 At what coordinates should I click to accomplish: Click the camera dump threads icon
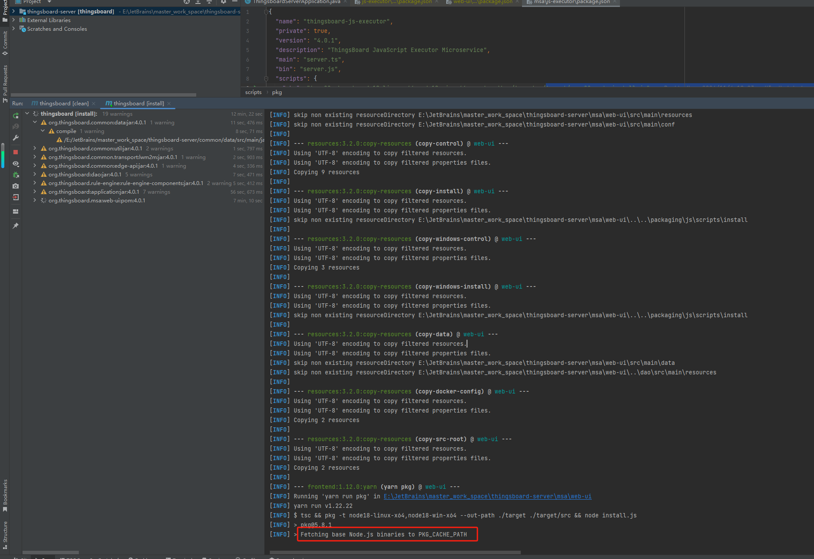point(16,186)
